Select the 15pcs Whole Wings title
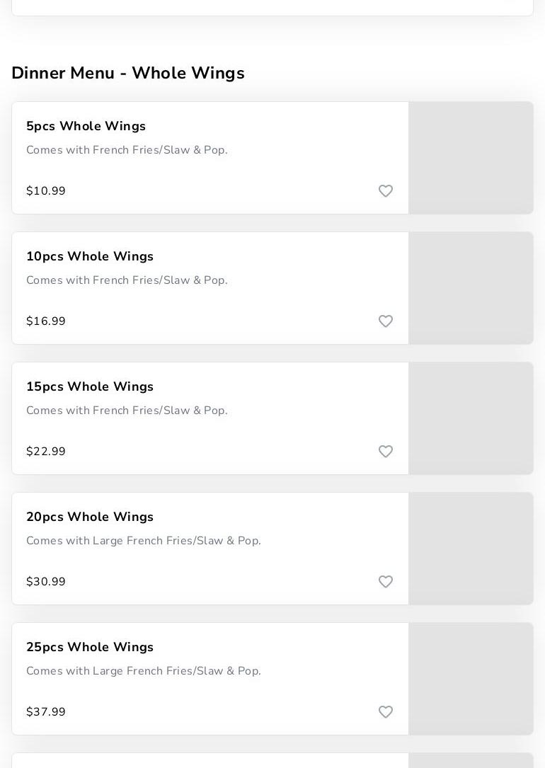The image size is (545, 768). click(90, 386)
